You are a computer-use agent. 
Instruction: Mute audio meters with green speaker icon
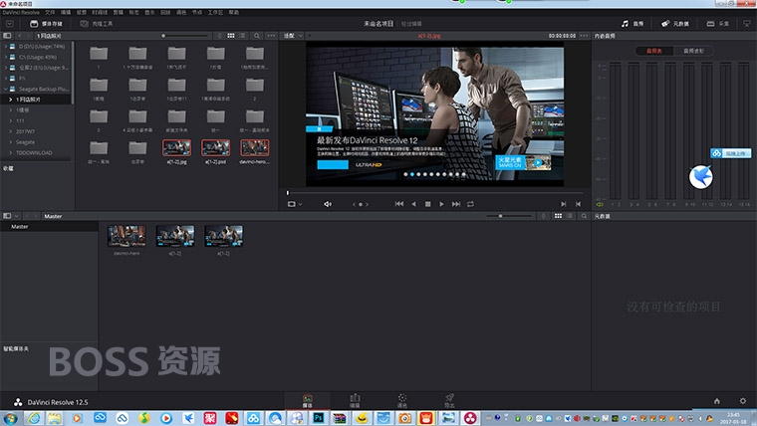pos(600,205)
